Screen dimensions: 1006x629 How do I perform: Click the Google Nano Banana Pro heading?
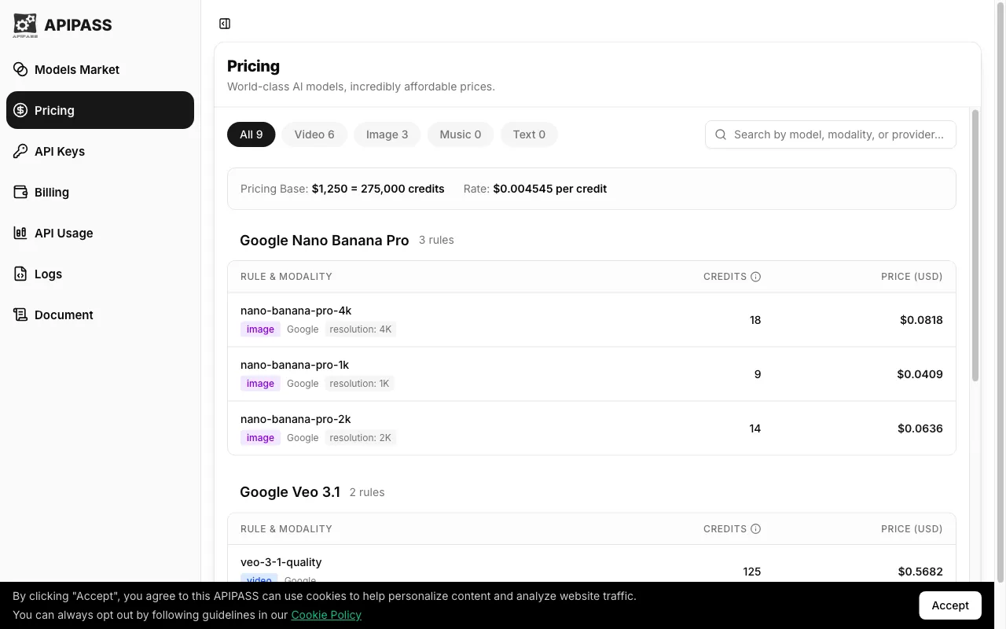point(325,240)
